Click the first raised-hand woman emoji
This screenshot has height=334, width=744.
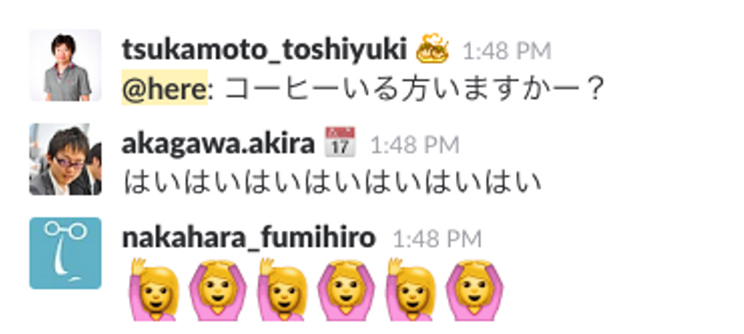(x=153, y=290)
